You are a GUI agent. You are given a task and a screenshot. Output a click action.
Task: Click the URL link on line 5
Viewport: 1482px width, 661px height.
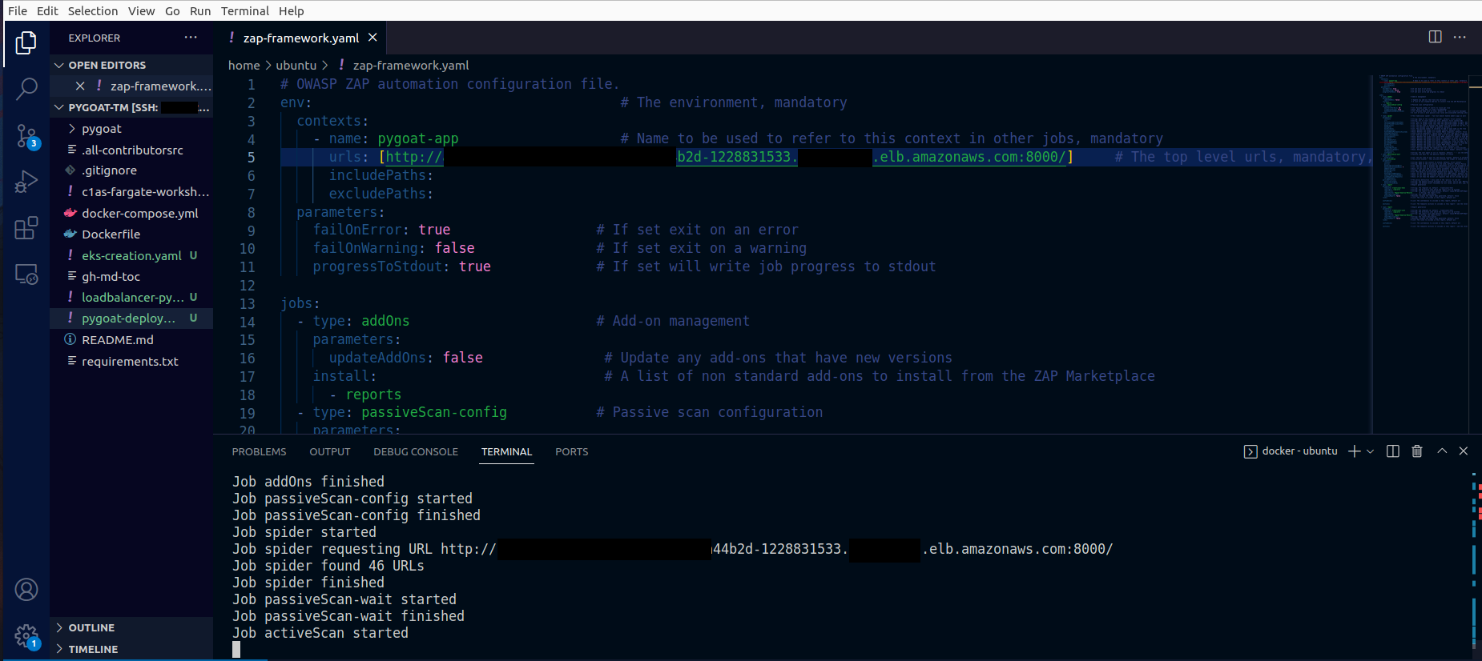[726, 158]
